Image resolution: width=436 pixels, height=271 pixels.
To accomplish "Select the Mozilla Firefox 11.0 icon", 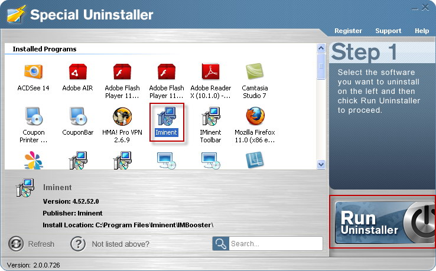I will pos(255,116).
